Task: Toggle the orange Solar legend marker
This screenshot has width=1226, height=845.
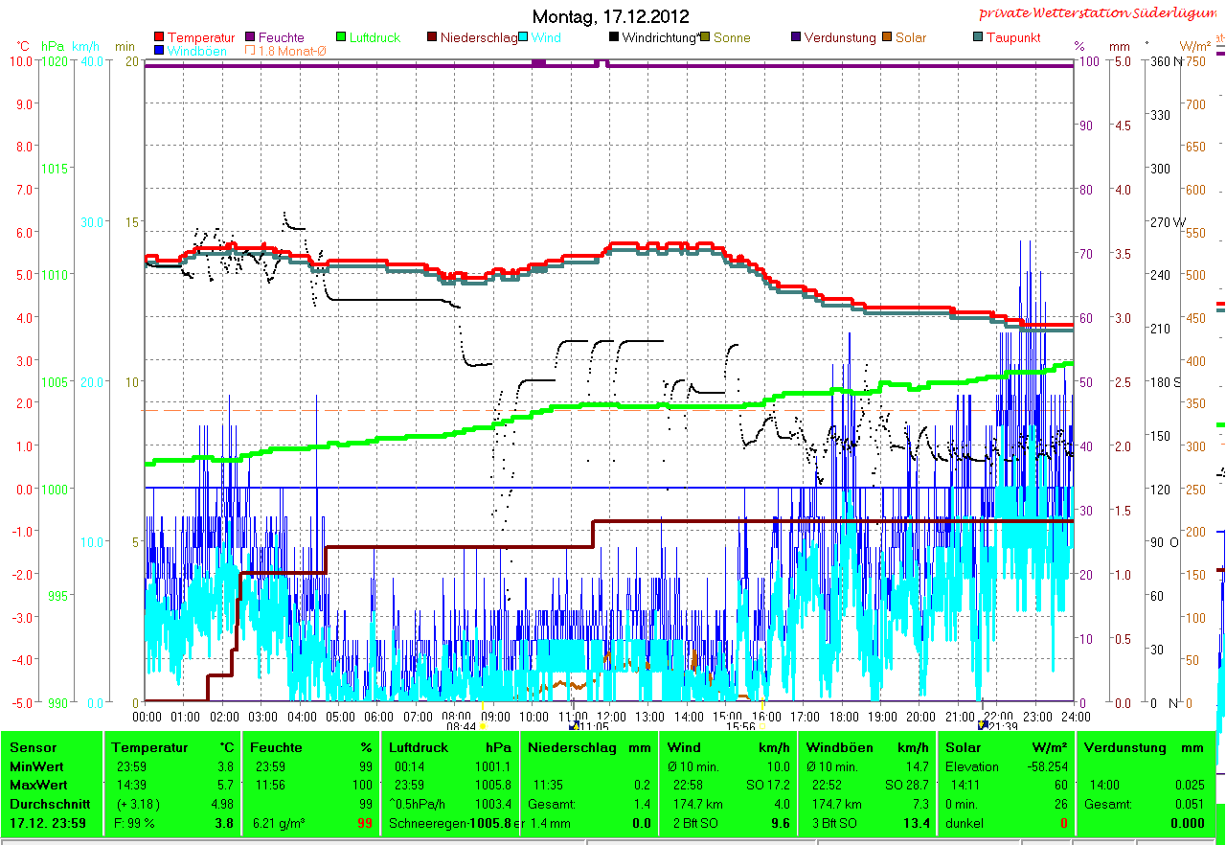Action: click(888, 38)
